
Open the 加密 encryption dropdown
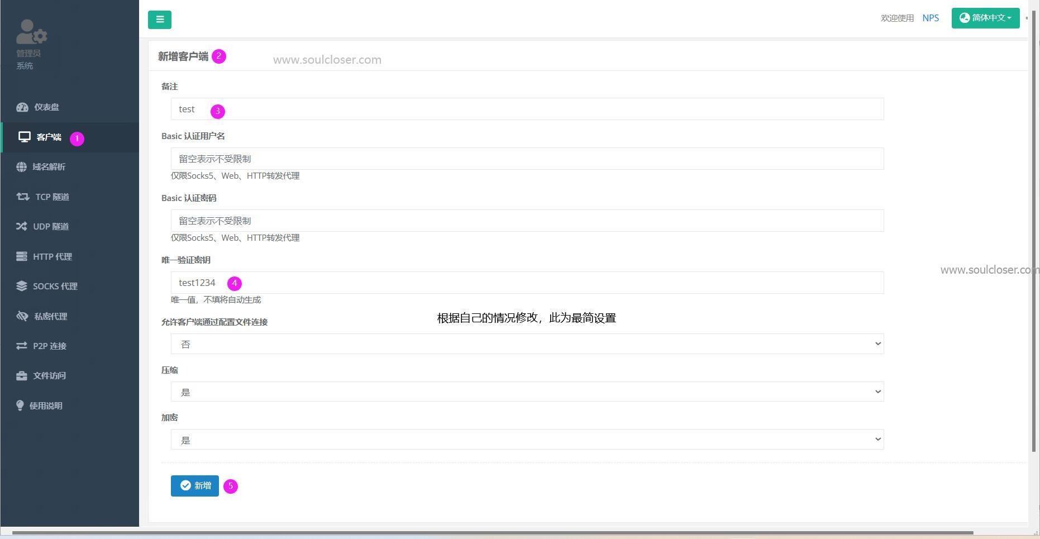pyautogui.click(x=526, y=439)
